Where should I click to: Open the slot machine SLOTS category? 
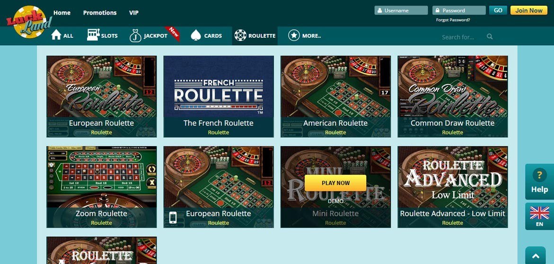pyautogui.click(x=93, y=35)
